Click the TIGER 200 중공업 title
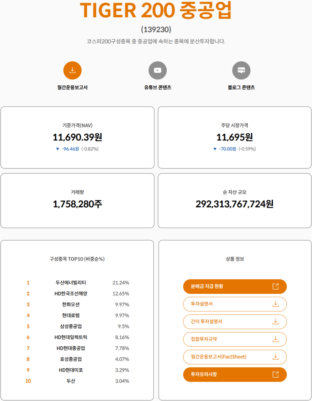312x401 pixels. click(x=156, y=10)
